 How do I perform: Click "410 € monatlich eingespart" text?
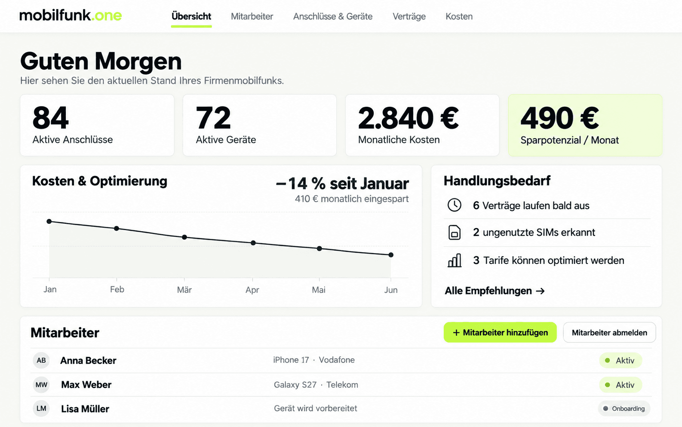[352, 199]
